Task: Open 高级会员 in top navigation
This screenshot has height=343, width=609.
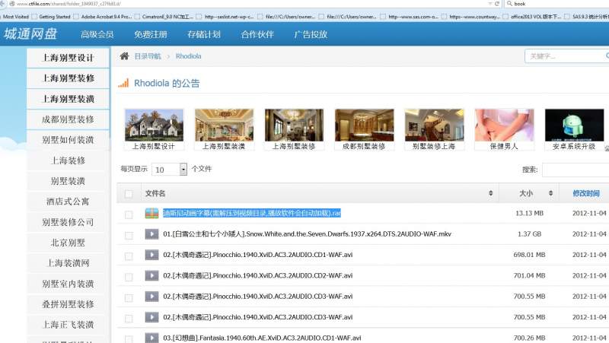Action: pyautogui.click(x=97, y=34)
